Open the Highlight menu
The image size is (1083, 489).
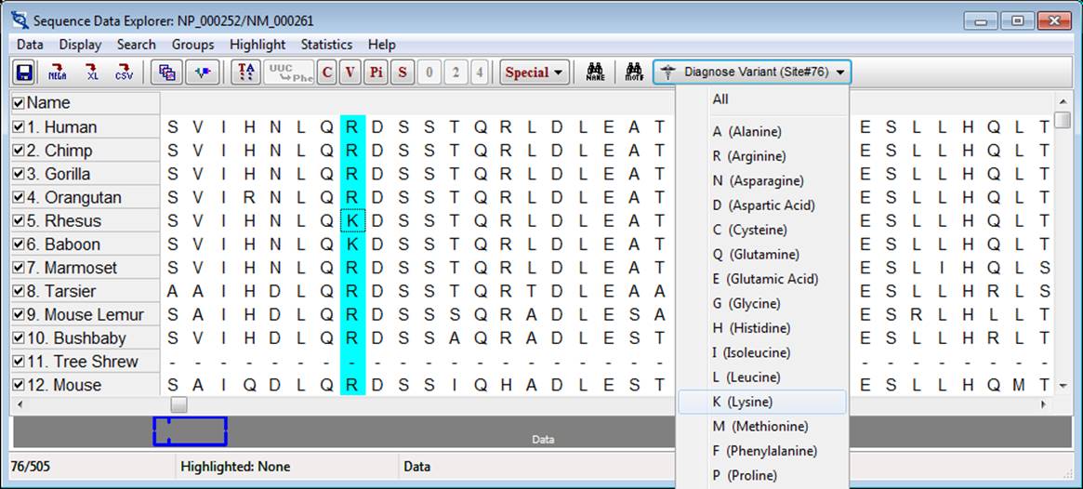pyautogui.click(x=258, y=45)
